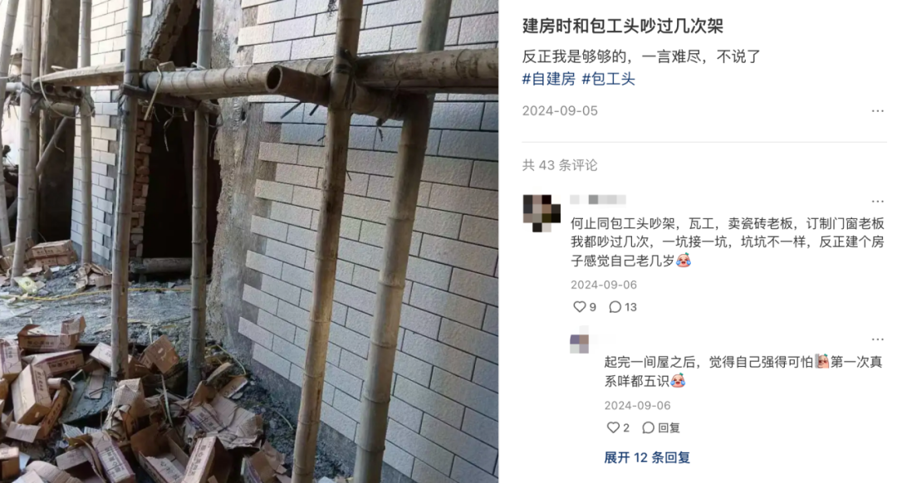Open the reply author's small avatar
This screenshot has height=483, width=897.
tap(580, 343)
